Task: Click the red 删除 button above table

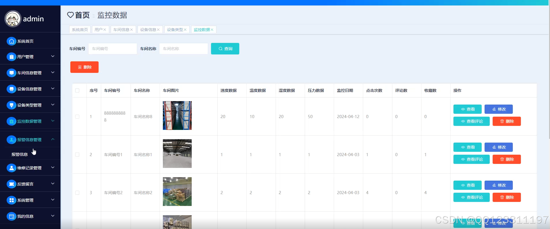Action: (x=84, y=67)
